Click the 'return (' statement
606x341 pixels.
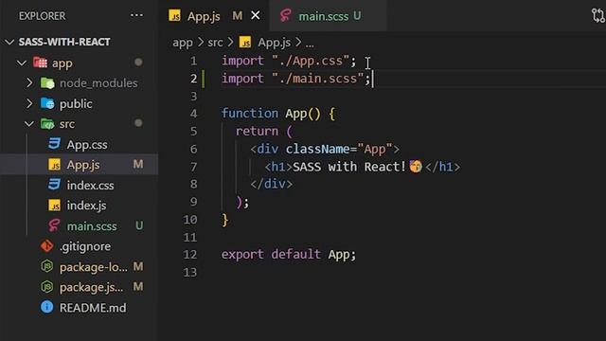[x=264, y=132]
